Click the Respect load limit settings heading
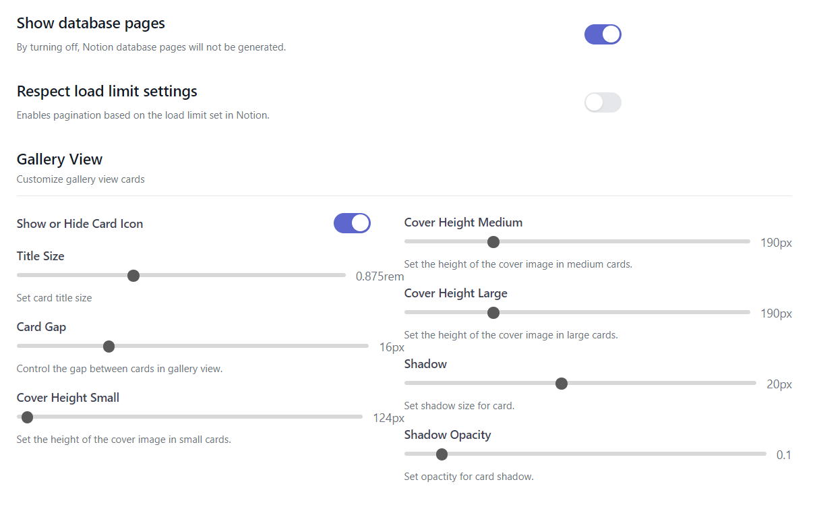 point(107,91)
